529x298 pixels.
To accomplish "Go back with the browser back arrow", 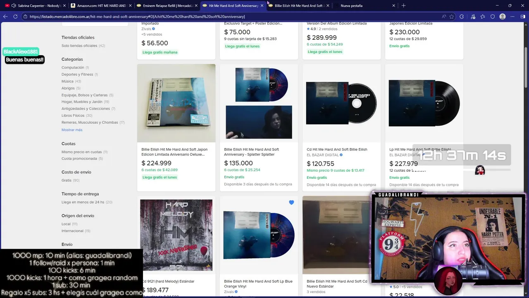I will coord(5,17).
